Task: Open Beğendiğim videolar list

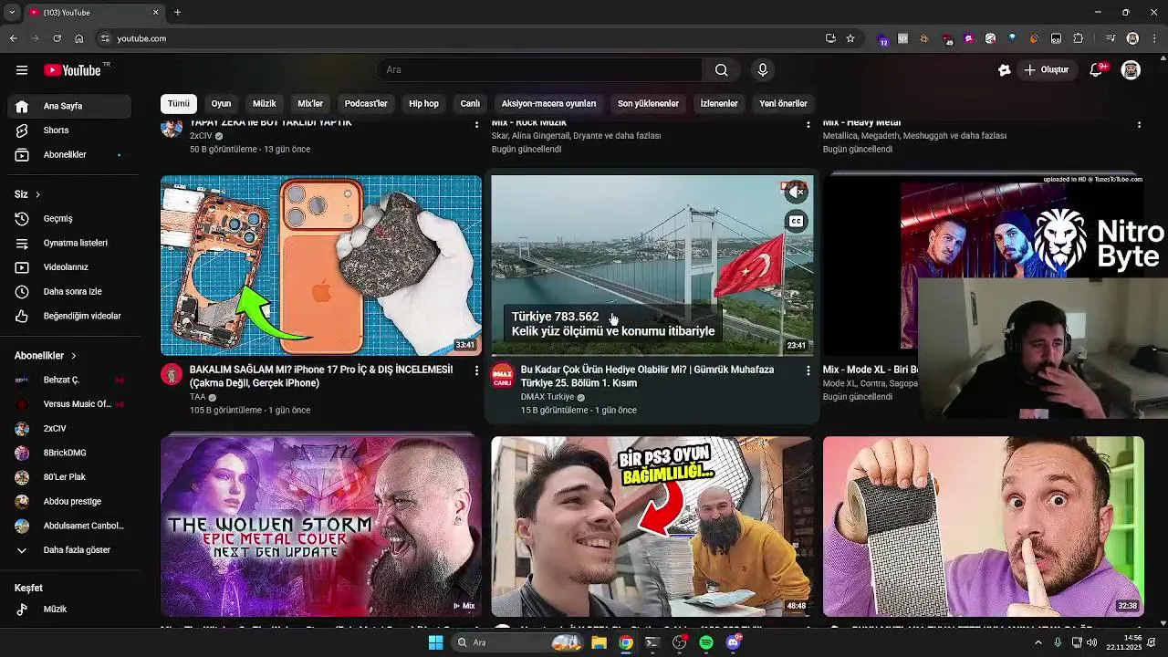Action: (x=69, y=316)
